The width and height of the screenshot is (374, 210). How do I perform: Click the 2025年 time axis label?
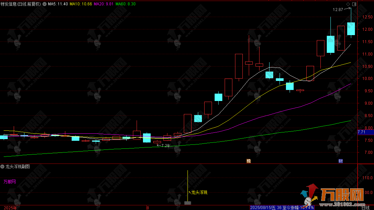10,208
